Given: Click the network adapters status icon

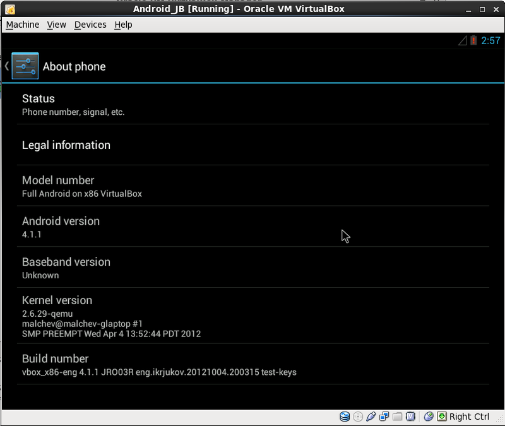Looking at the screenshot, I should [384, 417].
